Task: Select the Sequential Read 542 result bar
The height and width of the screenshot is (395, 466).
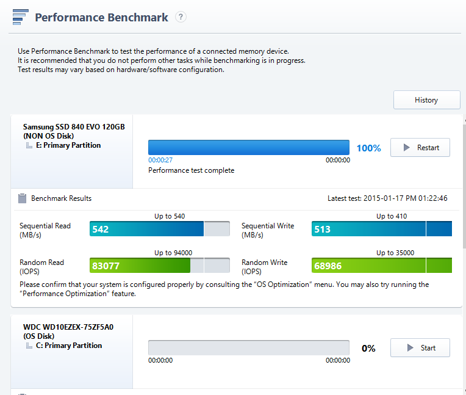Action: click(x=160, y=229)
